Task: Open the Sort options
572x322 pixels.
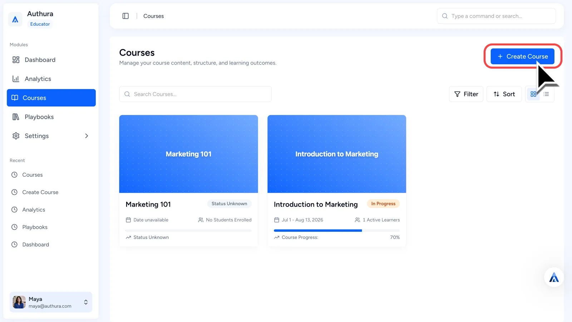Action: pos(504,94)
